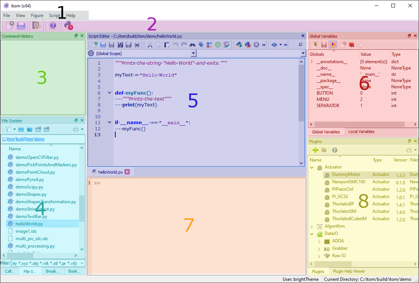The width and height of the screenshot is (419, 283).
Task: Print the script from the Script Editor toolbar
Action: point(137,45)
